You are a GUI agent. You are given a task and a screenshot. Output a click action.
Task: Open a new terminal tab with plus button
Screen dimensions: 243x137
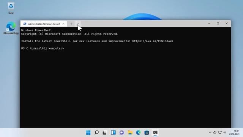point(71,24)
